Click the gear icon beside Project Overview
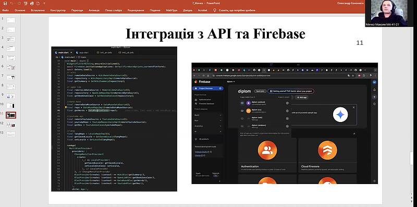Image resolution: width=417 pixels, height=207 pixels. click(x=220, y=88)
